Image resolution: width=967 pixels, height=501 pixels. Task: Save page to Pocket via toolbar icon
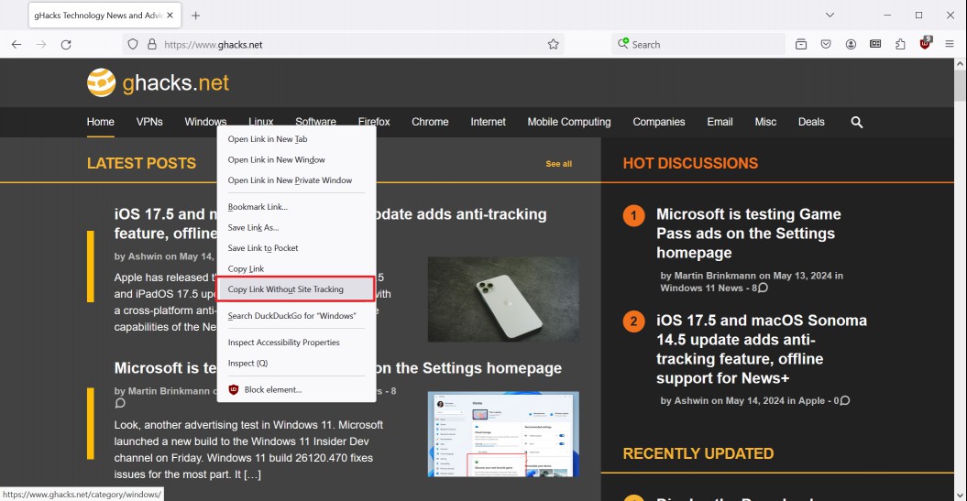point(826,44)
